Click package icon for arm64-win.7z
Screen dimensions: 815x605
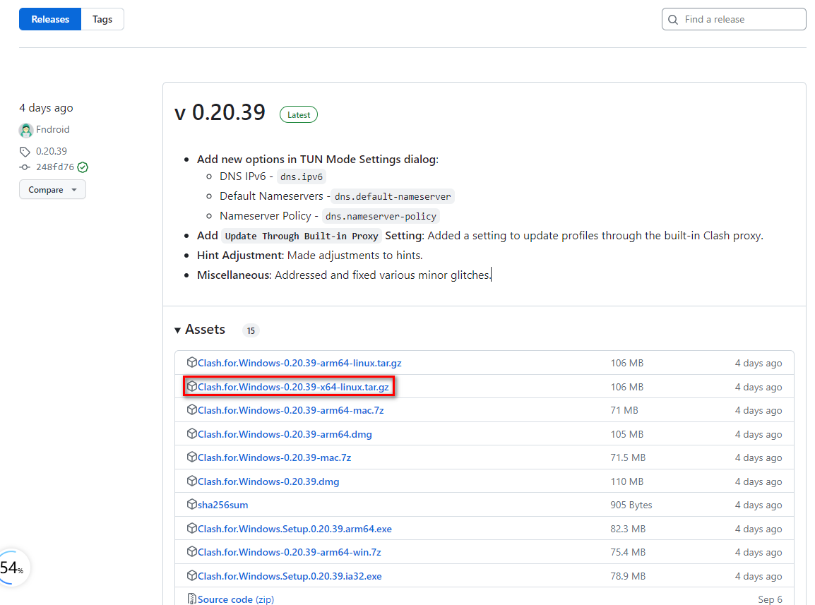[192, 551]
